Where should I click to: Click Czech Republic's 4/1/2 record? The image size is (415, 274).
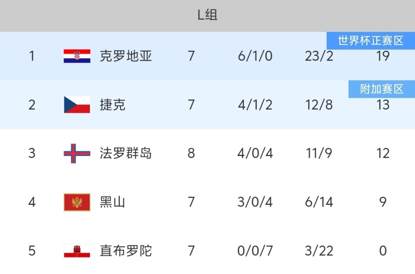255,105
